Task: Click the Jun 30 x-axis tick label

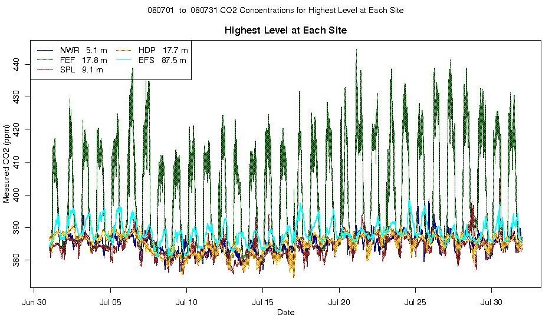Action: pyautogui.click(x=34, y=303)
